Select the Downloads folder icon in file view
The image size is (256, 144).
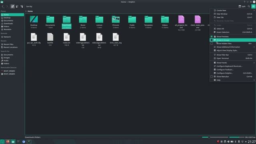tap(67, 20)
